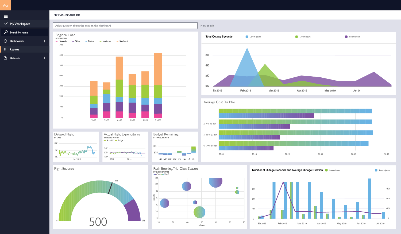Select the Search by name magnifier icon
This screenshot has width=401, height=234.
click(x=5, y=32)
